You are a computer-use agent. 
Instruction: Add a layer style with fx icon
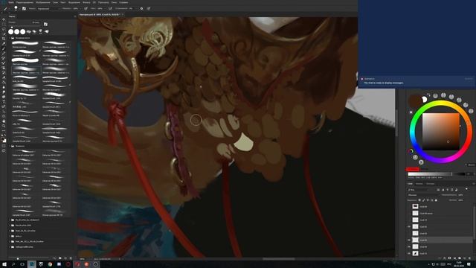(445, 258)
